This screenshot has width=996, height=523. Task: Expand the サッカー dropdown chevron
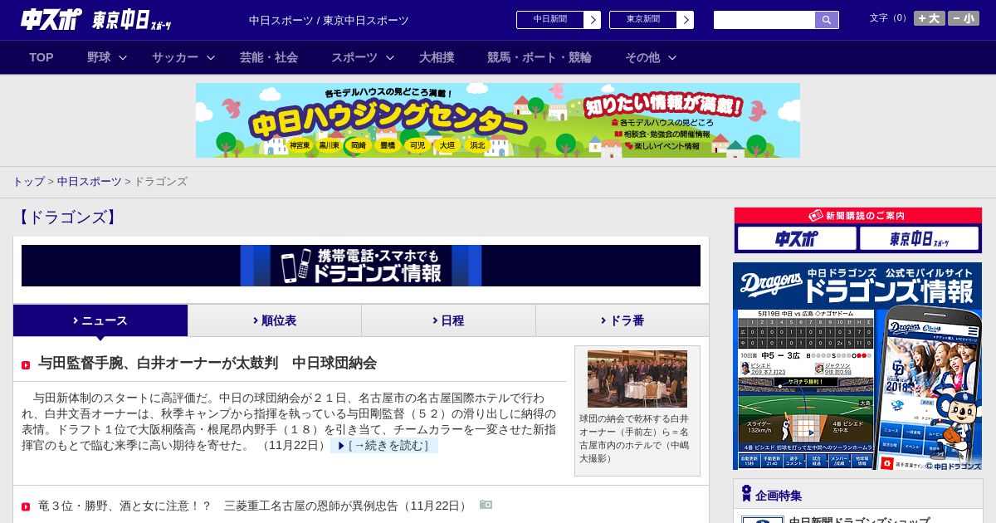(x=211, y=57)
